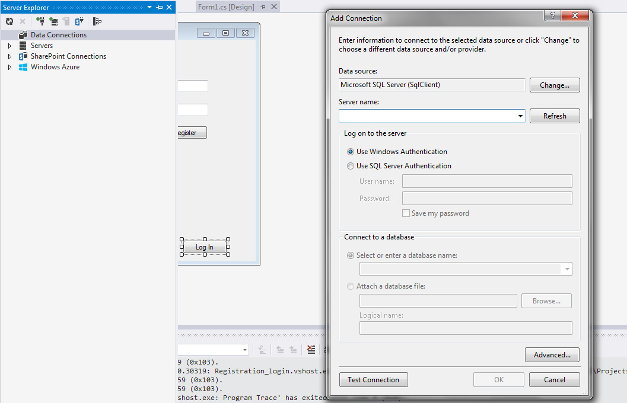Click the designer form's minimize box
The height and width of the screenshot is (403, 627).
(x=206, y=33)
